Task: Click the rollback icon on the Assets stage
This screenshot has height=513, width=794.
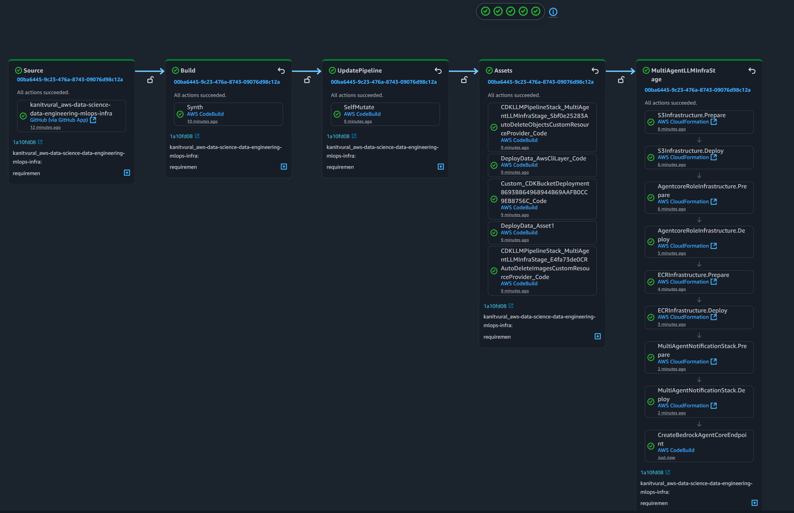Action: 595,71
